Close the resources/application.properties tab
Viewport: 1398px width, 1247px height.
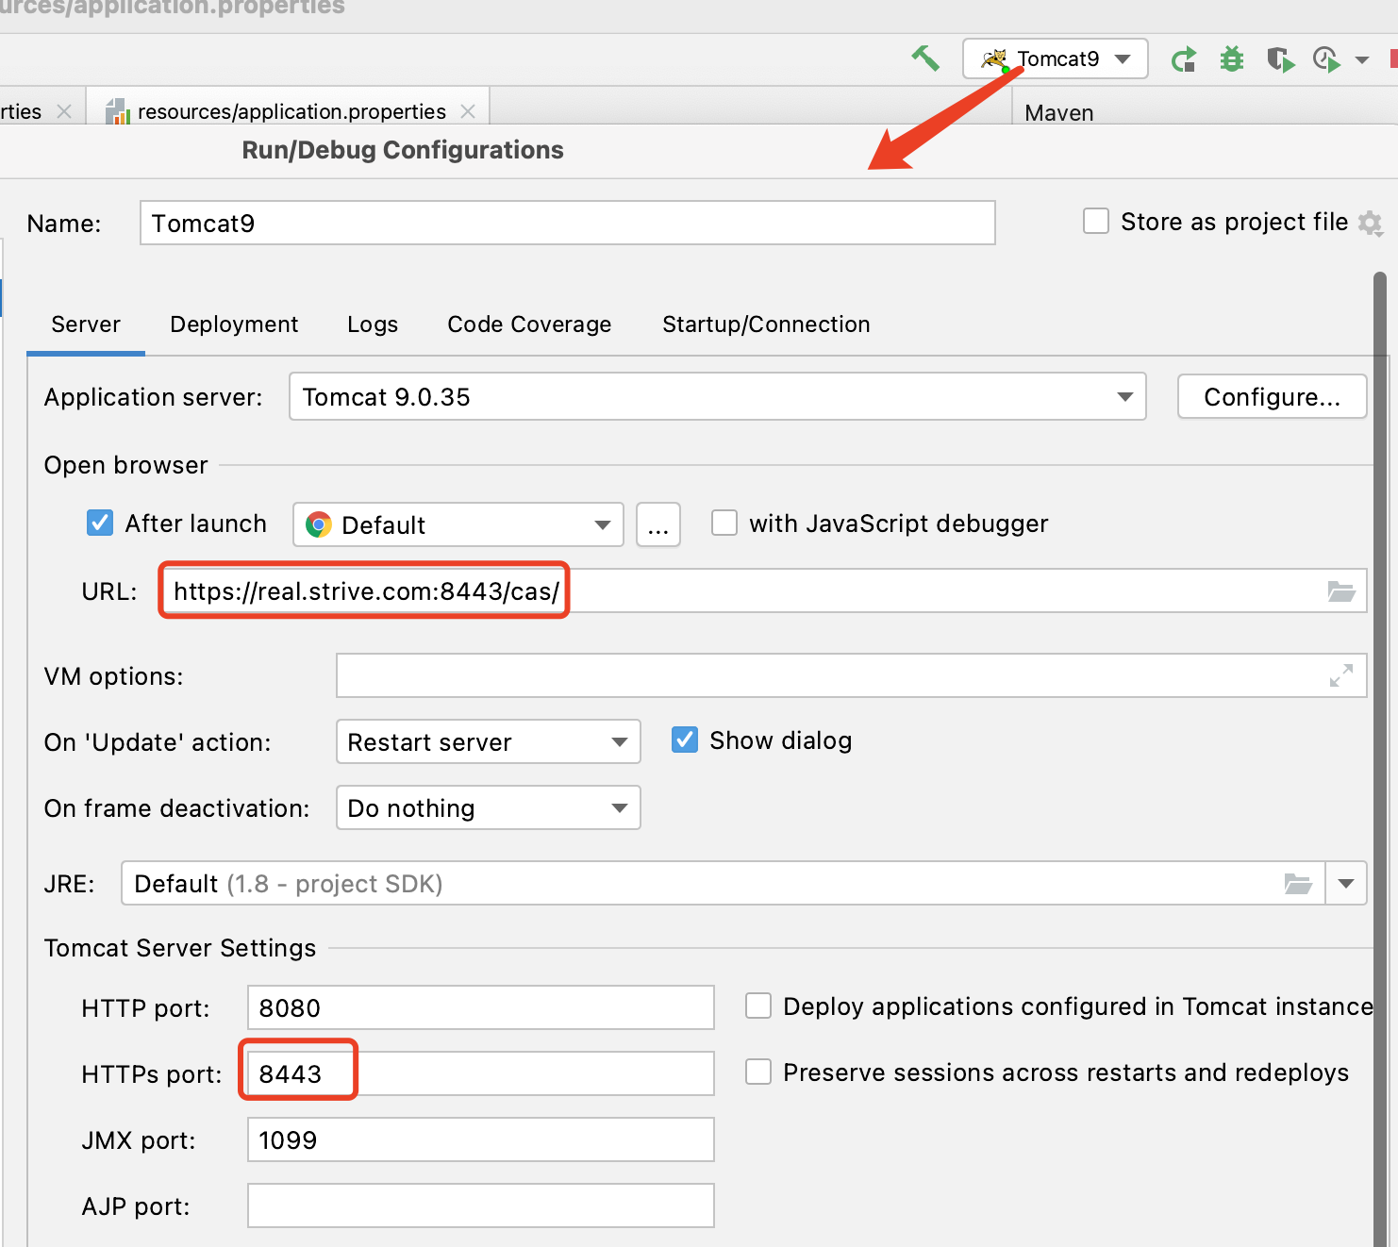tap(468, 111)
